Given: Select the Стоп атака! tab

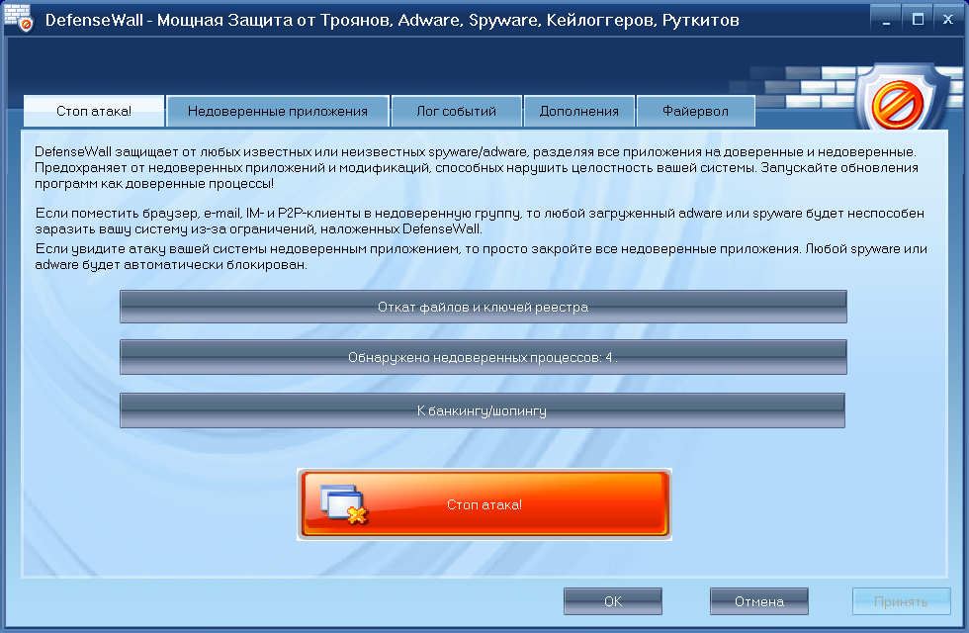Looking at the screenshot, I should click(94, 111).
